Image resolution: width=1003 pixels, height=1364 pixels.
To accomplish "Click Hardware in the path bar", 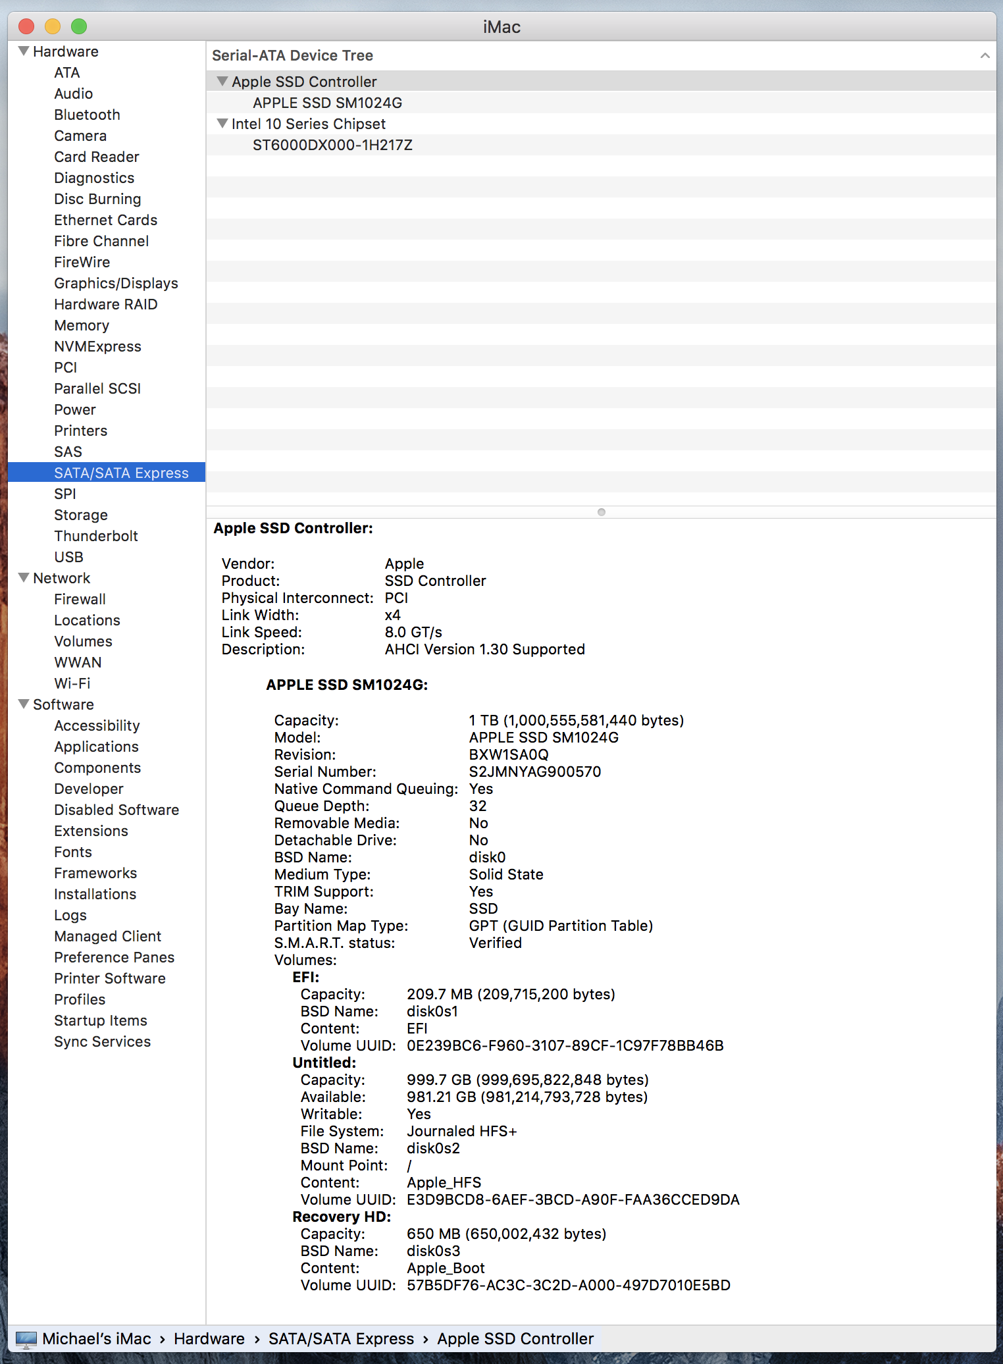I will 209,1339.
